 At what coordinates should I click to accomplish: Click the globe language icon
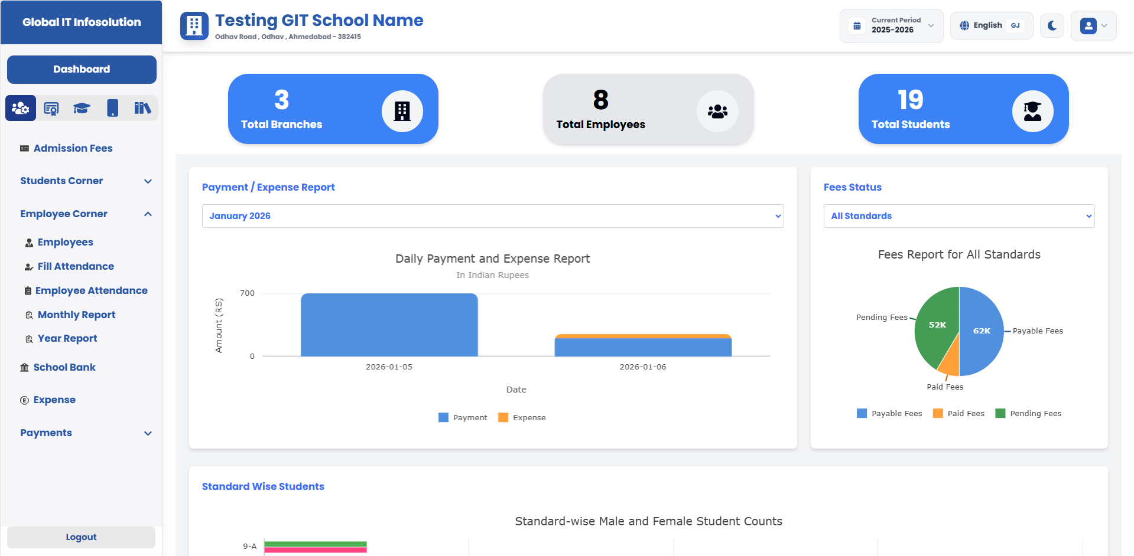click(x=964, y=25)
